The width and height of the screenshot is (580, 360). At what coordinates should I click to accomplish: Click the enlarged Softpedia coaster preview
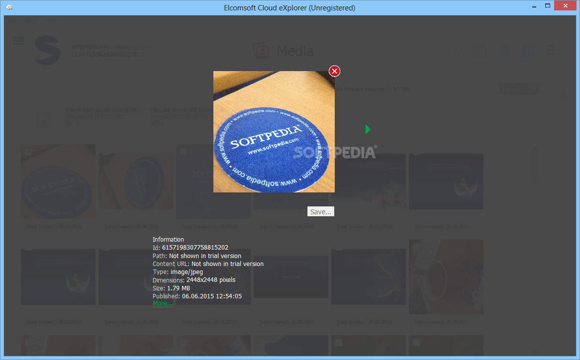tap(274, 132)
